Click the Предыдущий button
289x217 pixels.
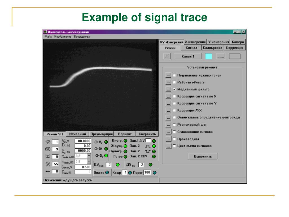(102, 134)
